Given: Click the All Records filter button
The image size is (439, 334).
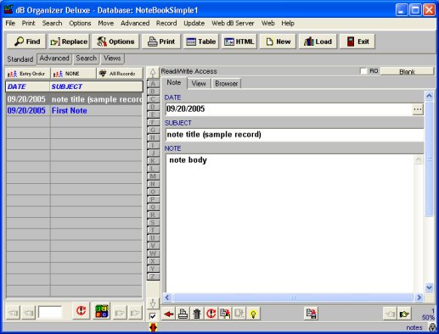Looking at the screenshot, I should (120, 74).
